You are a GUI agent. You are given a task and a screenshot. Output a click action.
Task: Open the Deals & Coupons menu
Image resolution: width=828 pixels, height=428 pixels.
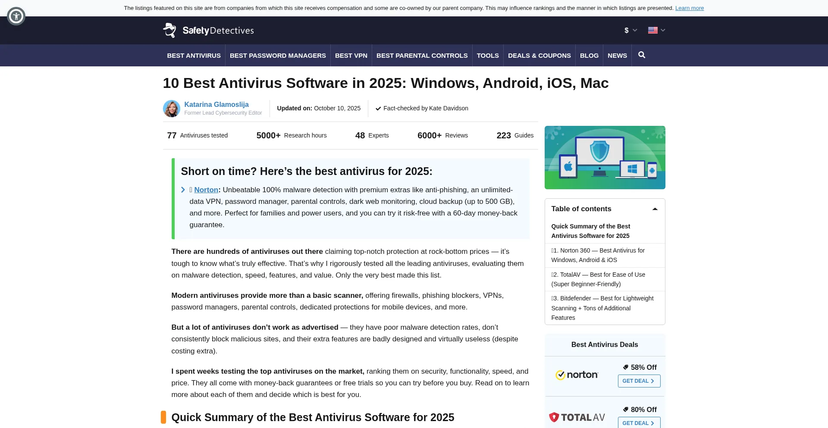tap(539, 56)
